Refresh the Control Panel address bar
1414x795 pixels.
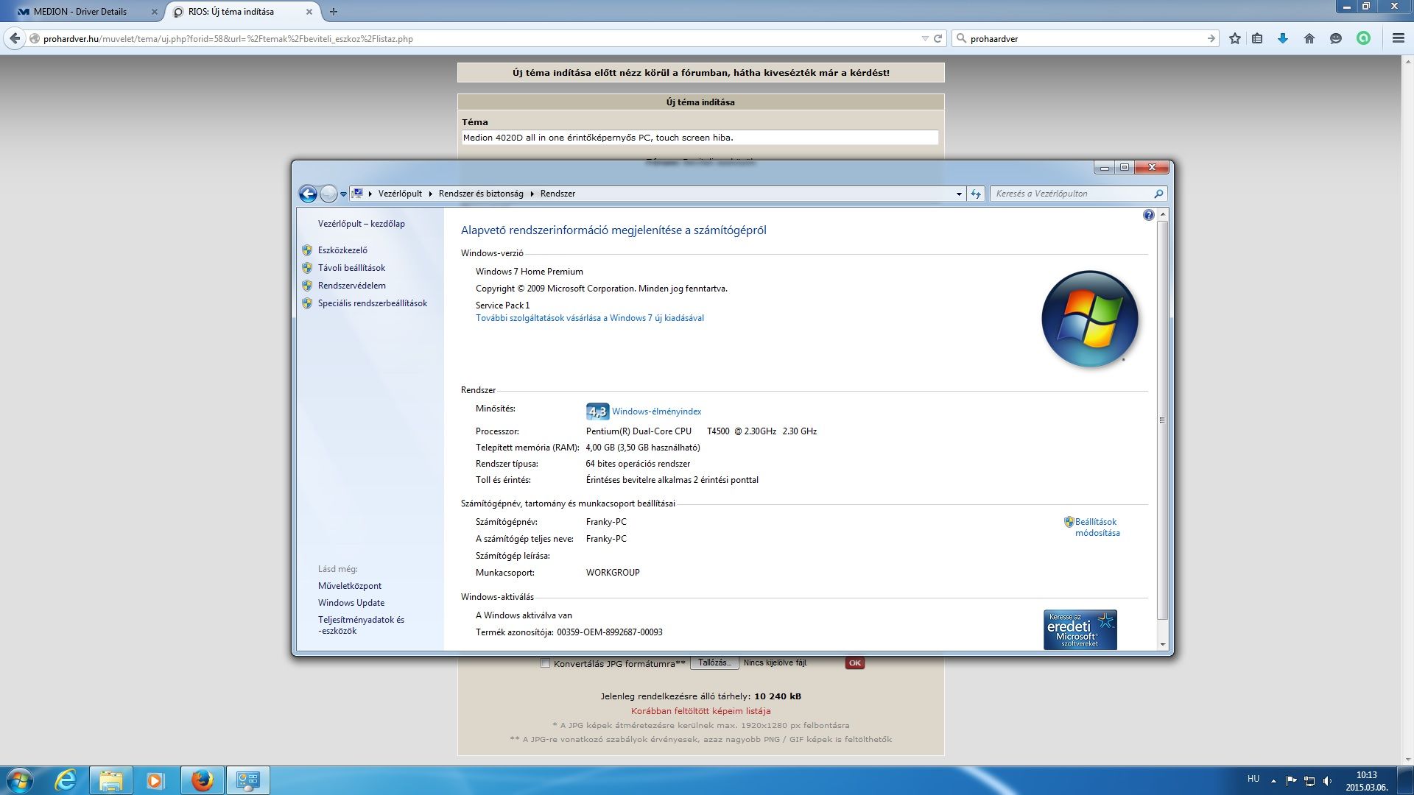pyautogui.click(x=976, y=194)
